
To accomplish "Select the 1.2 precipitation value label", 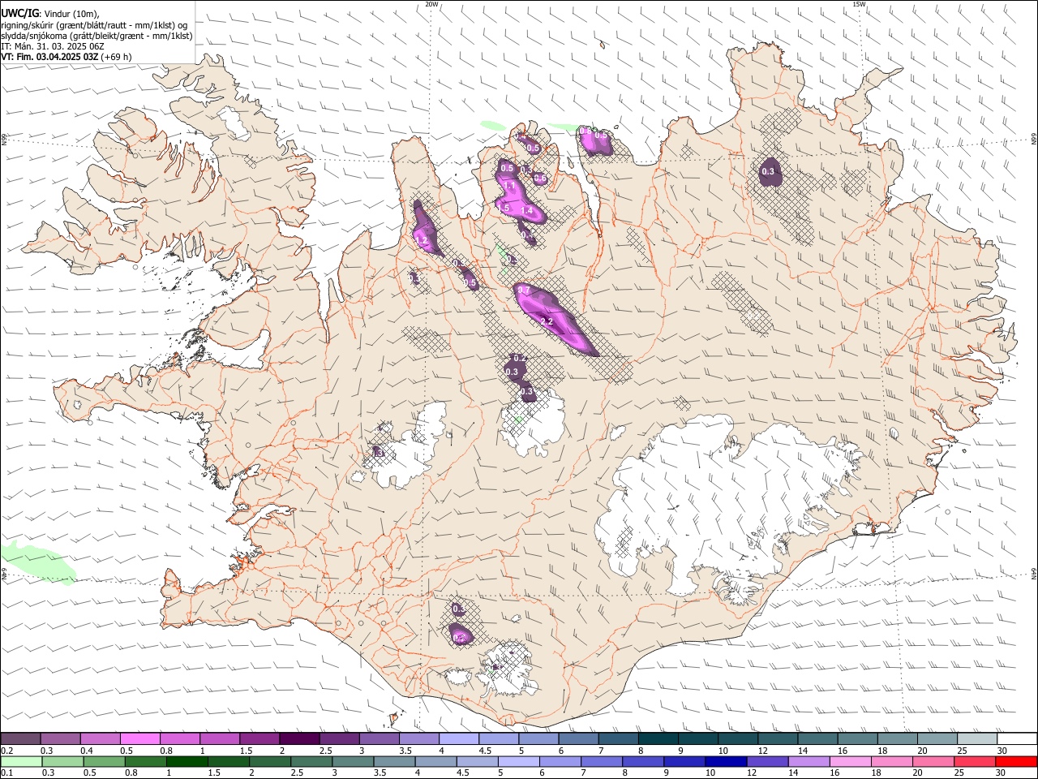I will click(422, 241).
